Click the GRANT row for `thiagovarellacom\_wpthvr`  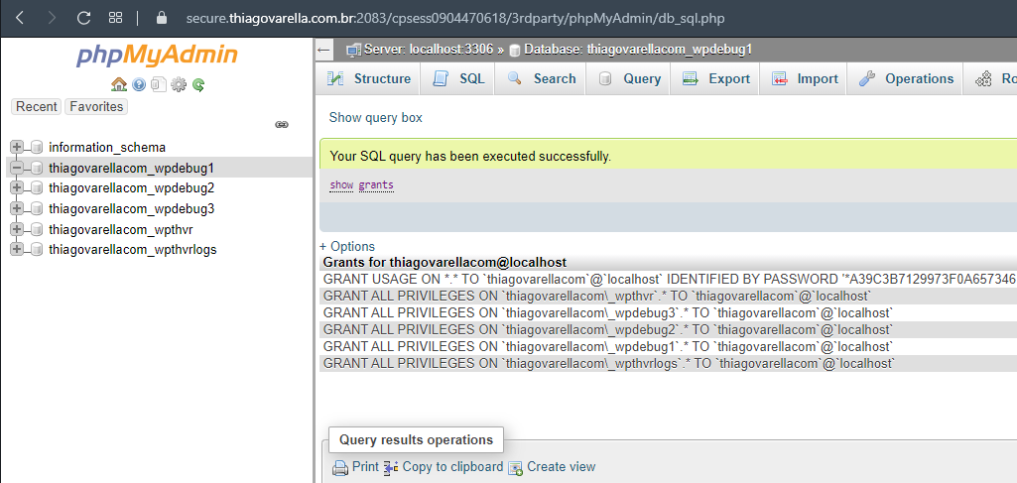(668, 297)
